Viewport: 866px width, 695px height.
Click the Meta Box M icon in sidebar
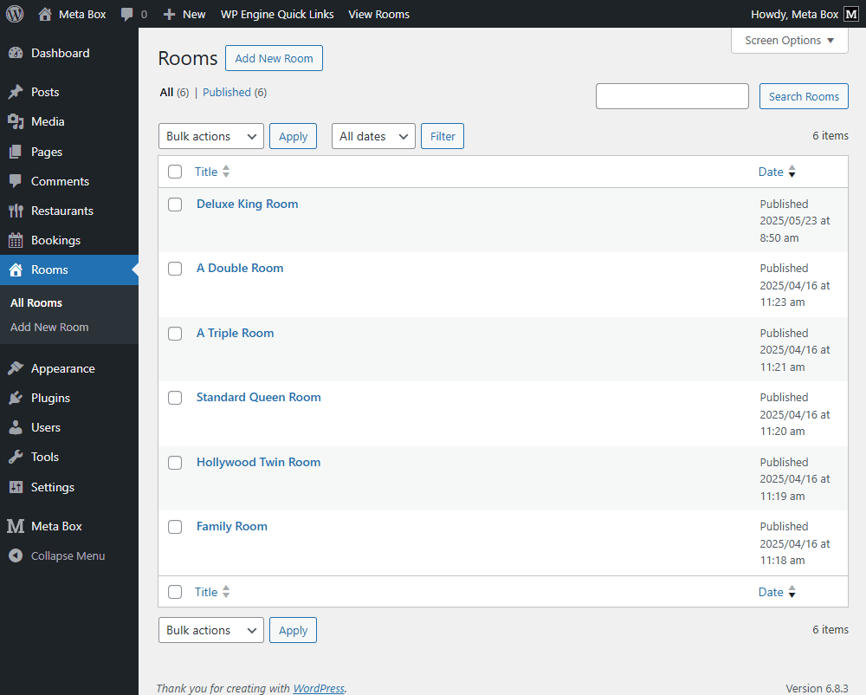click(16, 526)
